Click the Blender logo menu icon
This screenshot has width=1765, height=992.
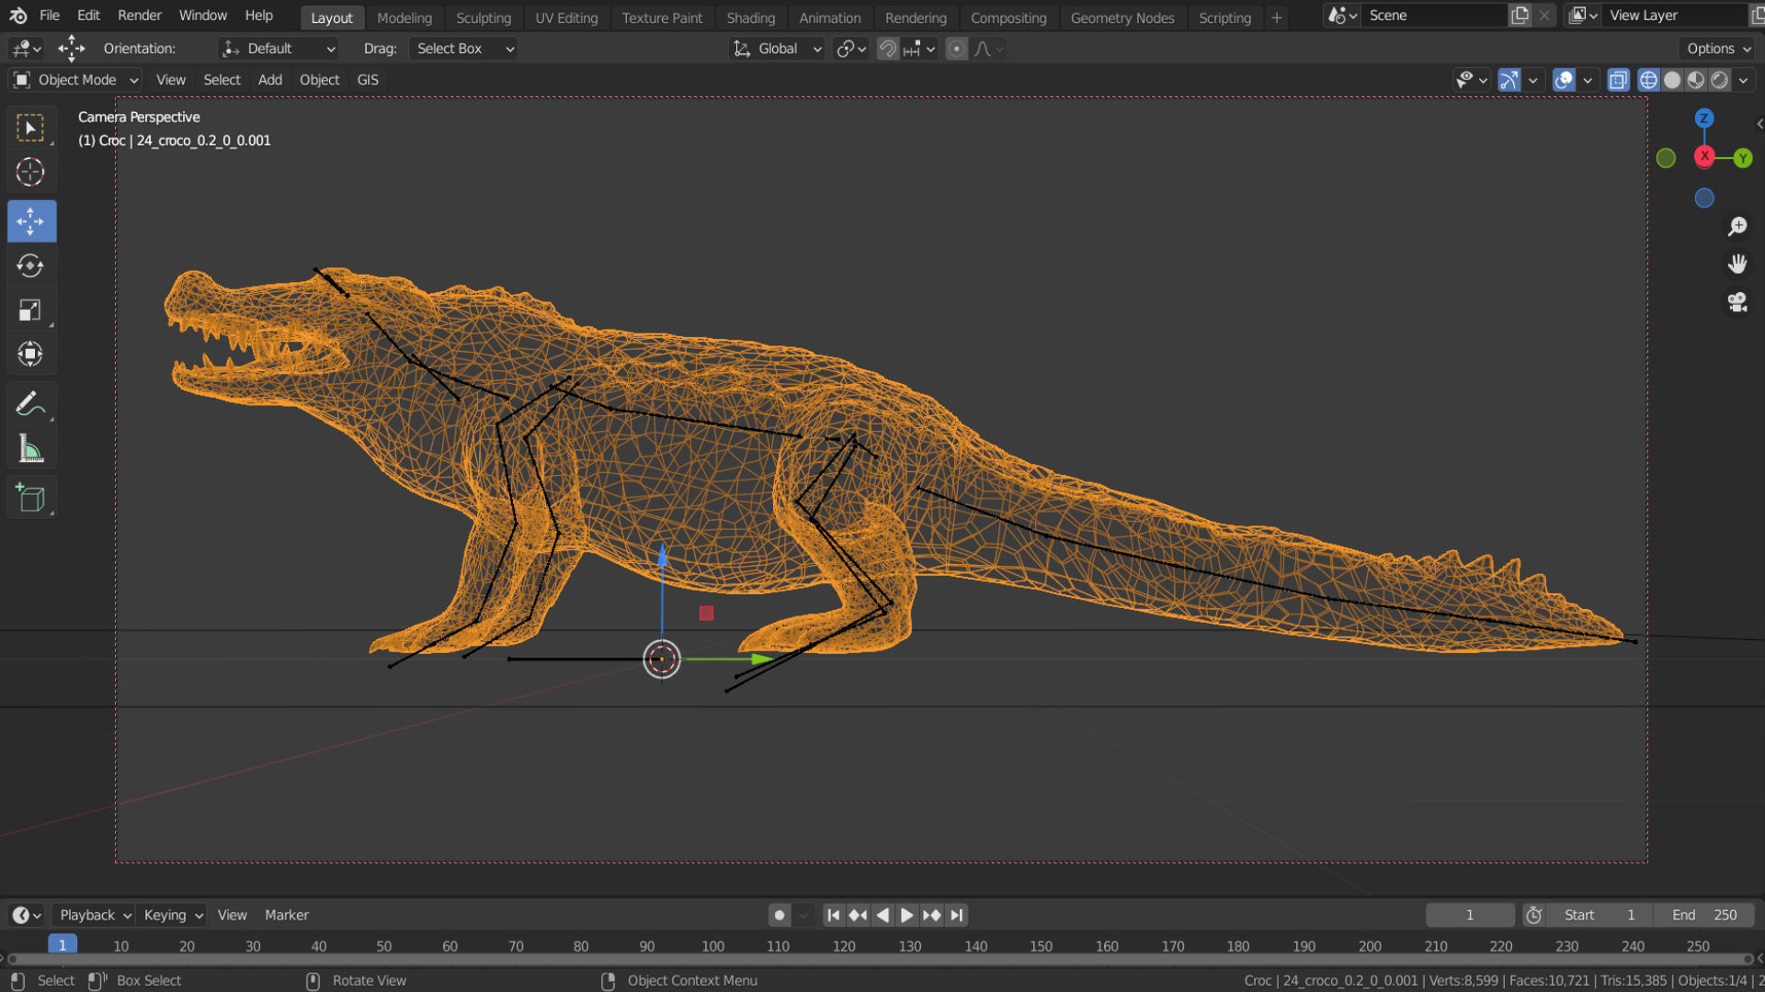(x=18, y=16)
